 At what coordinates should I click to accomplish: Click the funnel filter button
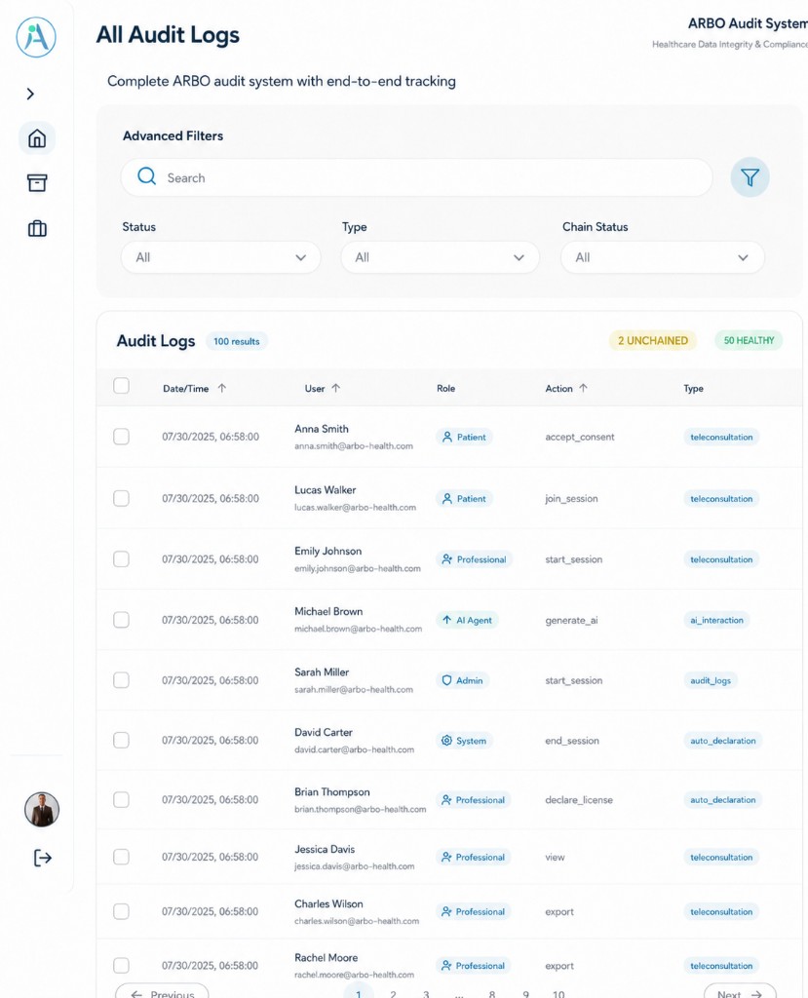pos(750,177)
